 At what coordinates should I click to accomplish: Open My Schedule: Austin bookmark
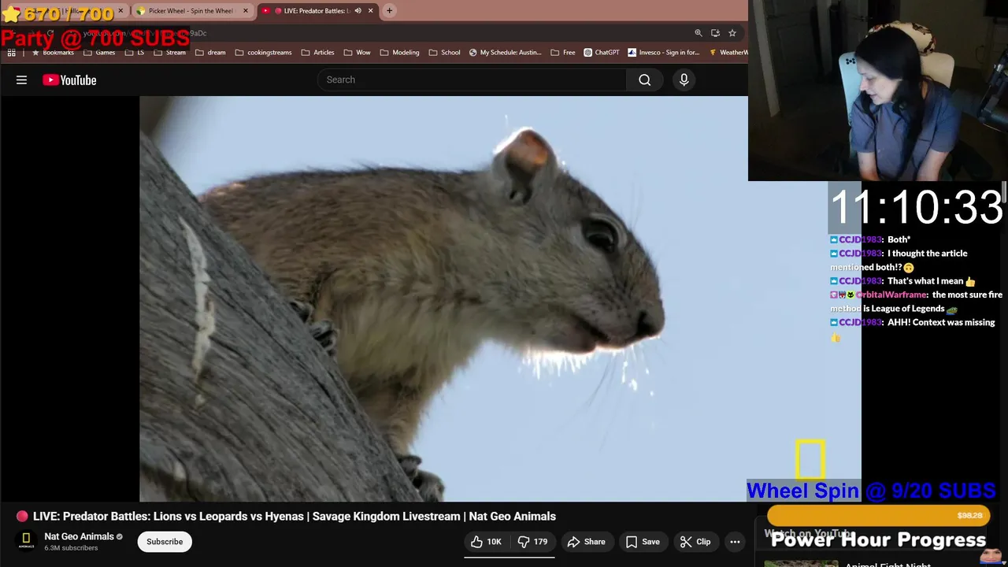pos(505,53)
